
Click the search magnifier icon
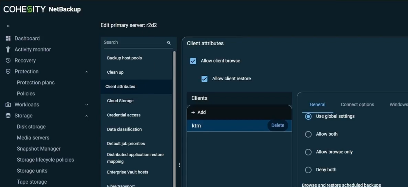[x=169, y=43]
